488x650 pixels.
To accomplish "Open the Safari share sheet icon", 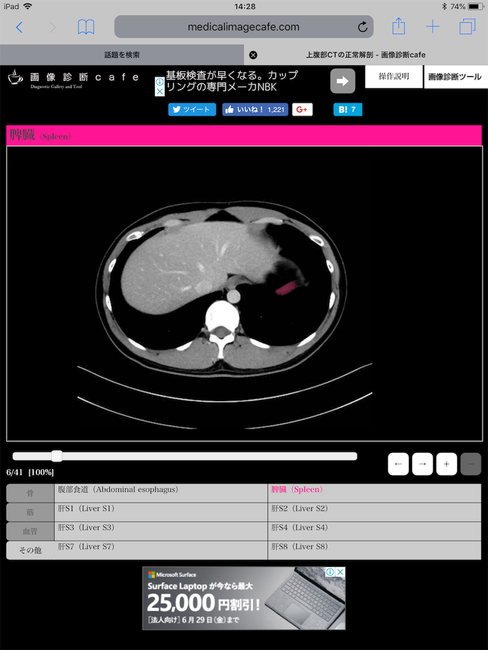I will coord(398,26).
